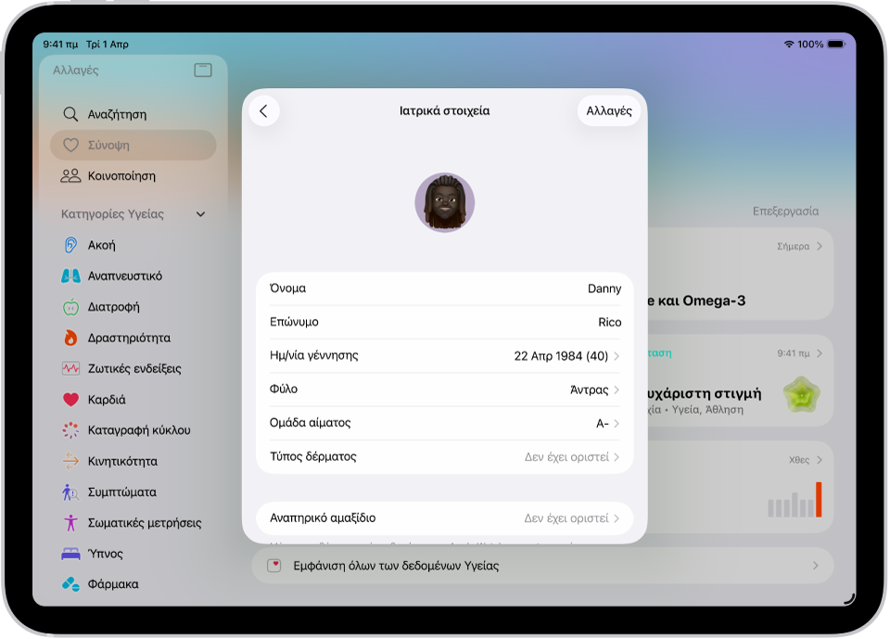Click the Επώνυμο value Rico
890x639 pixels.
[x=610, y=322]
